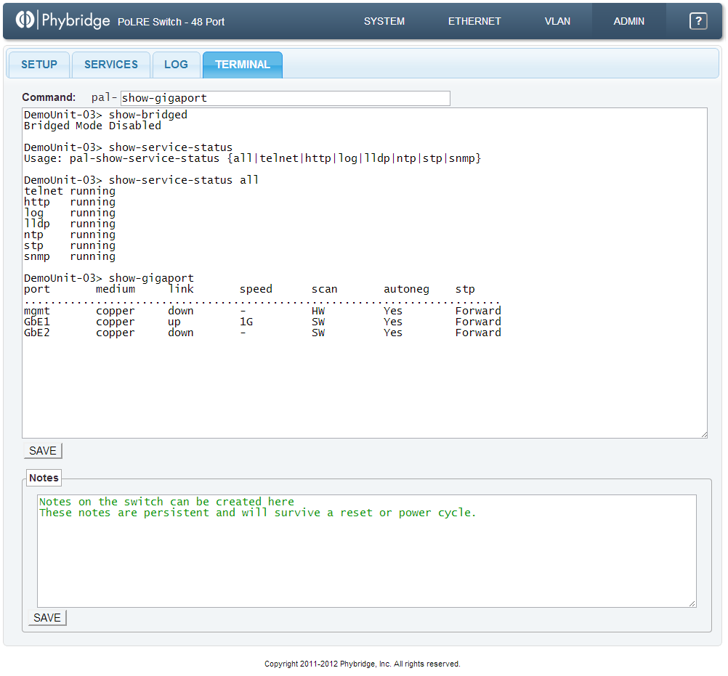This screenshot has width=728, height=676.
Task: Select the TERMINAL tab
Action: pos(243,65)
